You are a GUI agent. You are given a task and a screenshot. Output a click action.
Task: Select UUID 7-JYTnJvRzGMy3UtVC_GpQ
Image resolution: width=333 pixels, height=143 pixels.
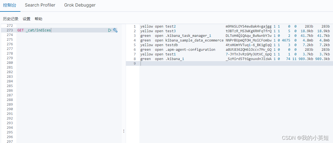[249, 54]
